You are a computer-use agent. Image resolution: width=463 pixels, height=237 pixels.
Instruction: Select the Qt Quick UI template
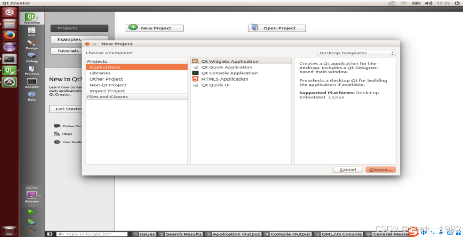[x=240, y=85]
